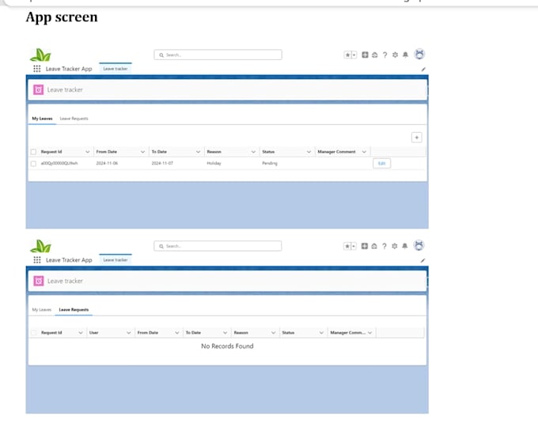Open From Date column menu in My Leaves
The image size is (538, 423).
[x=142, y=152]
